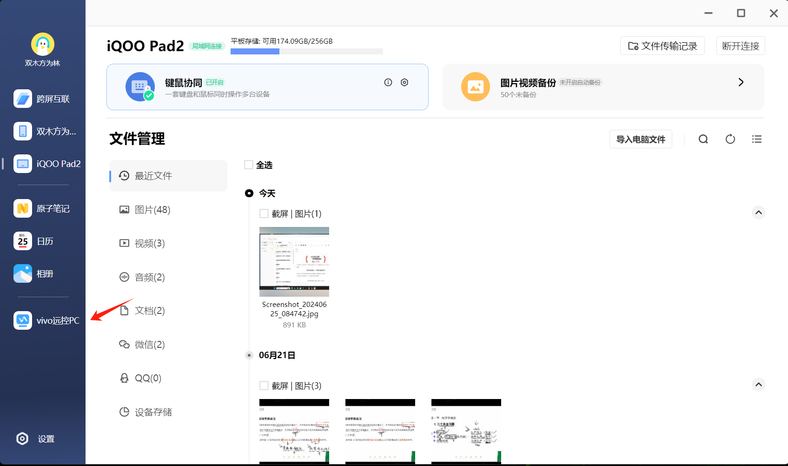Image resolution: width=788 pixels, height=466 pixels.
Task: Refresh the file list
Action: [x=730, y=139]
